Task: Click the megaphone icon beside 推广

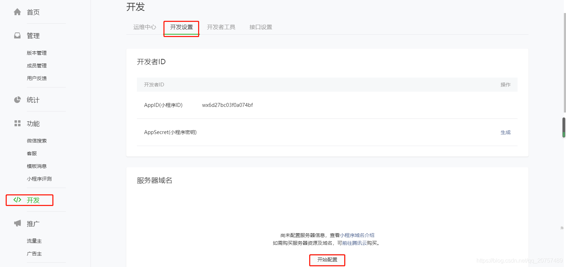Action: click(x=17, y=223)
